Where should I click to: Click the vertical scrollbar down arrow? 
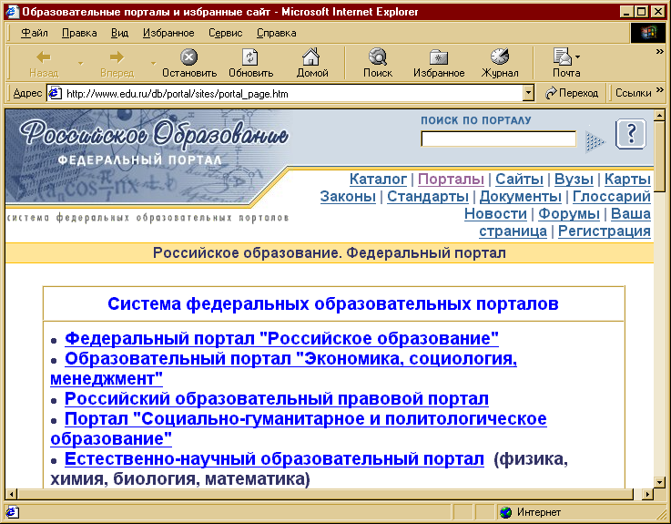coord(659,482)
